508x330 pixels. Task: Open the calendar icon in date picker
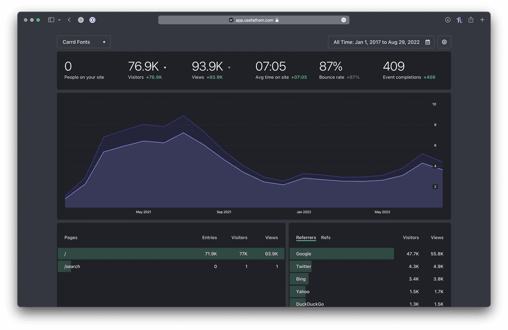click(428, 42)
